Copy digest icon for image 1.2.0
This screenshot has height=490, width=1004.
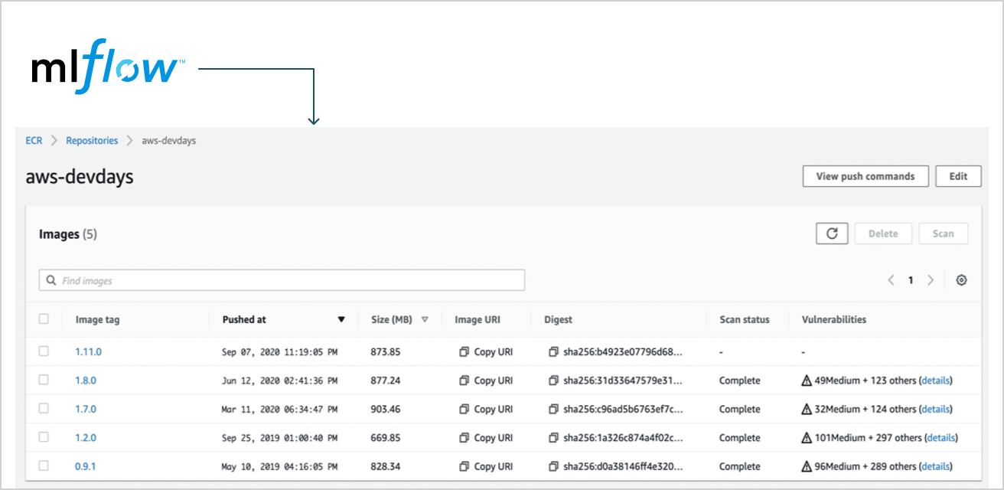click(x=553, y=438)
